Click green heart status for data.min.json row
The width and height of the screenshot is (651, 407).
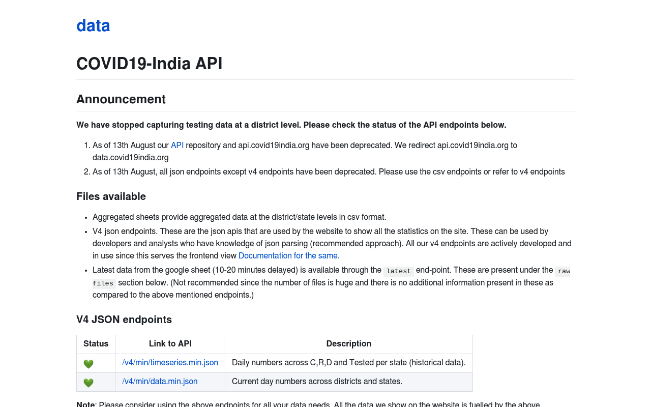point(88,383)
